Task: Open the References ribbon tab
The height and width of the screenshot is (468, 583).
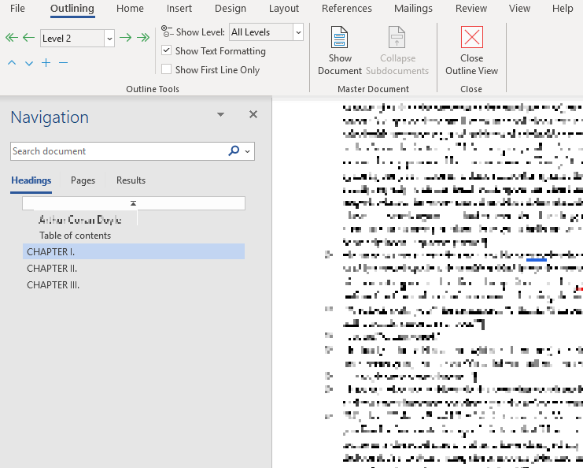Action: (346, 9)
